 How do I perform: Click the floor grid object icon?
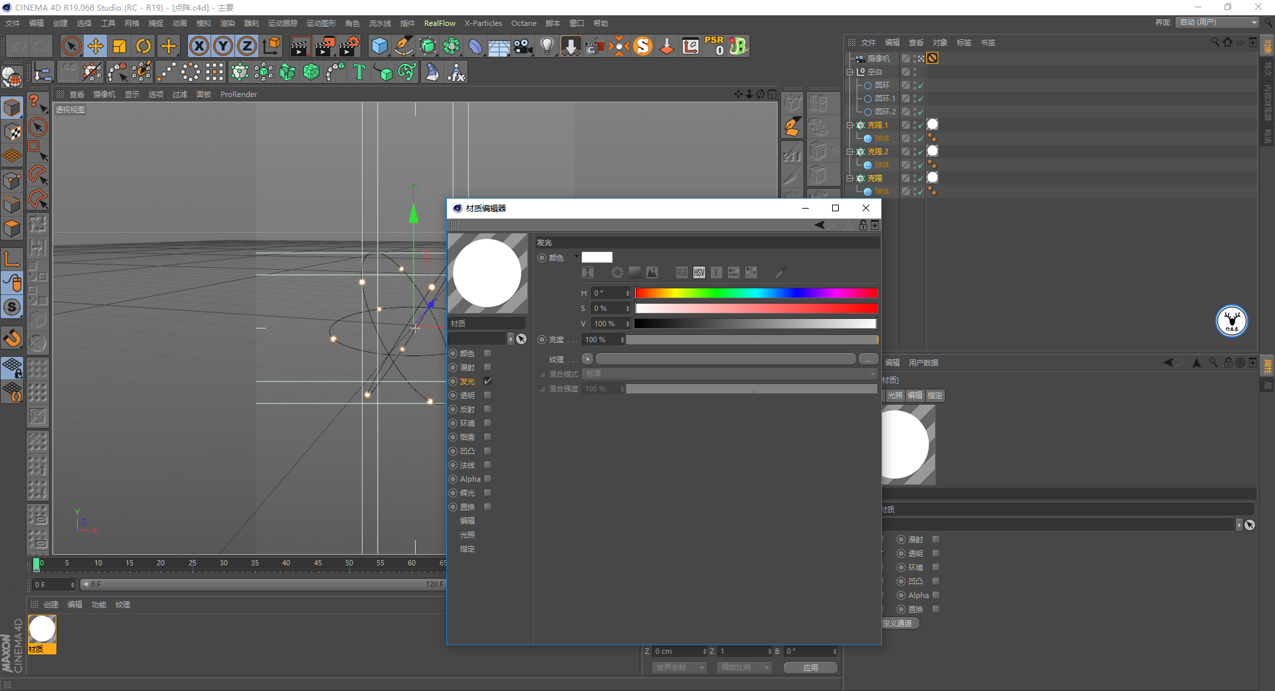[499, 46]
